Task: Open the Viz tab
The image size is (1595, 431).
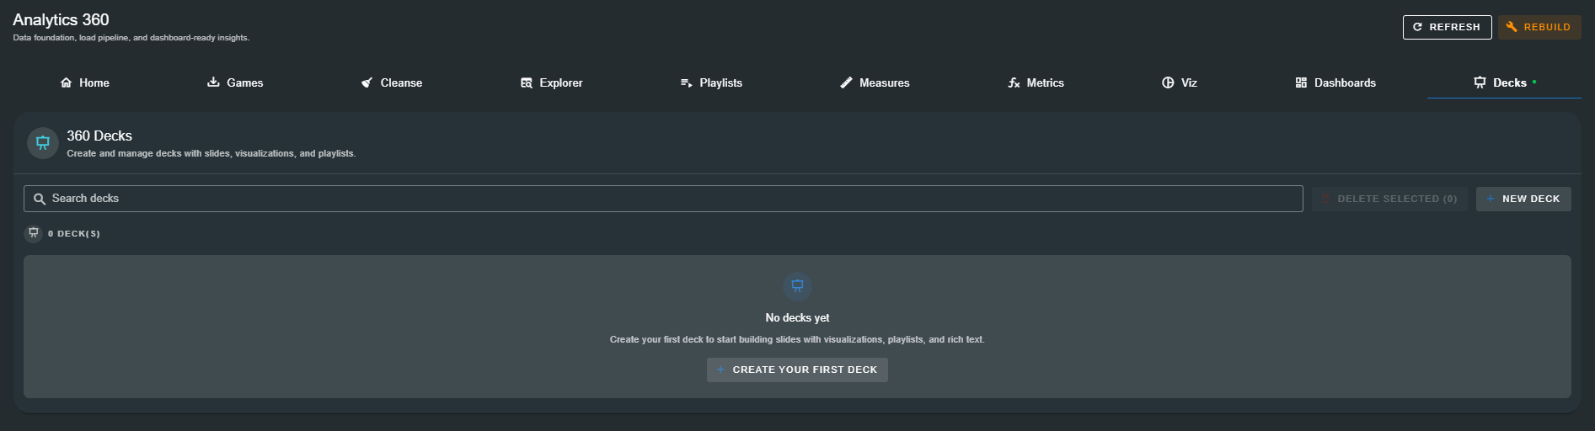Action: point(1180,82)
